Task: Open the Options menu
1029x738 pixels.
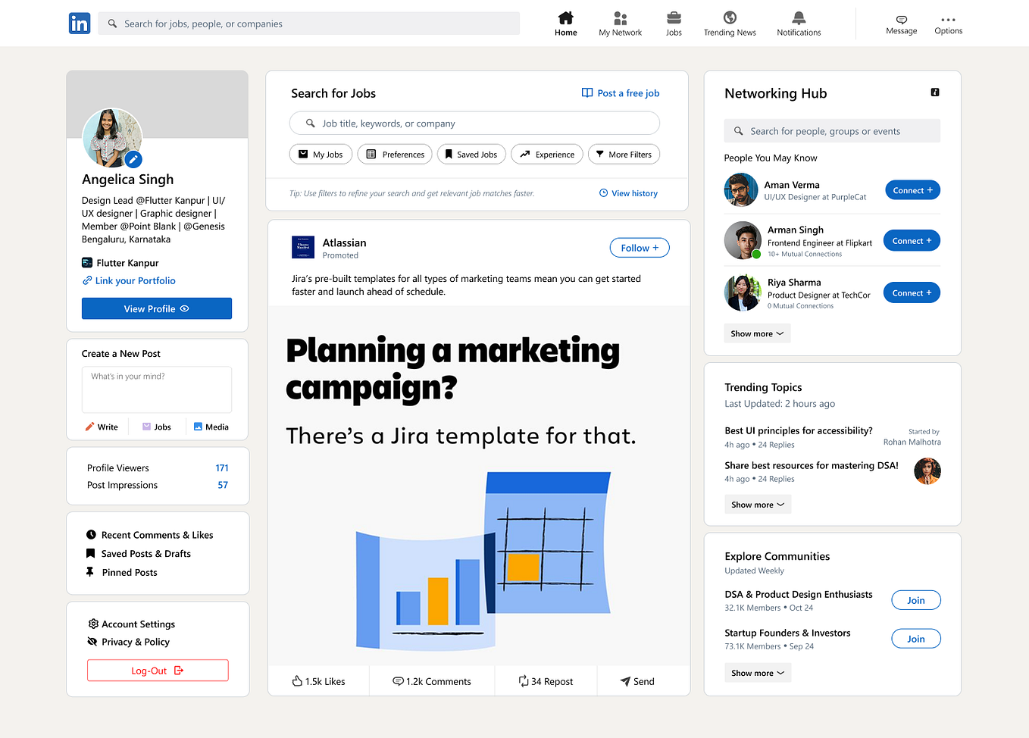Action: pos(948,23)
